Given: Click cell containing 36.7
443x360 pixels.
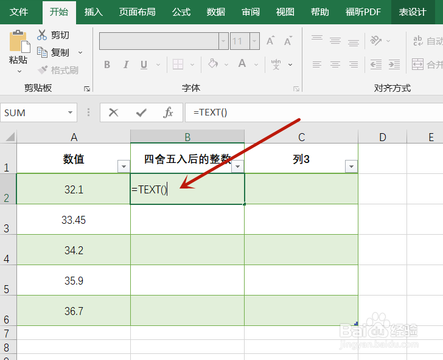Looking at the screenshot, I should 74,311.
